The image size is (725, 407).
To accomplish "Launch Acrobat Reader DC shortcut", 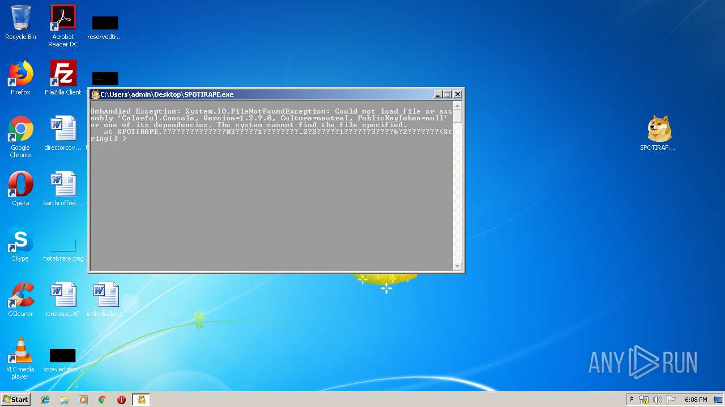I will pos(63,26).
